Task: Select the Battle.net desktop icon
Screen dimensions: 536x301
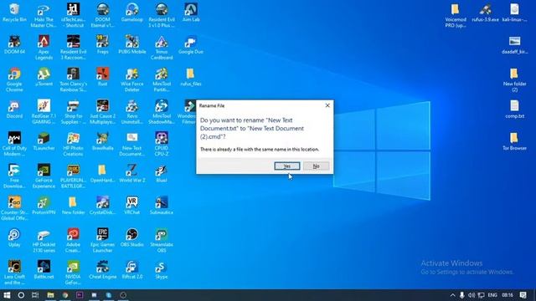Action: pos(44,269)
